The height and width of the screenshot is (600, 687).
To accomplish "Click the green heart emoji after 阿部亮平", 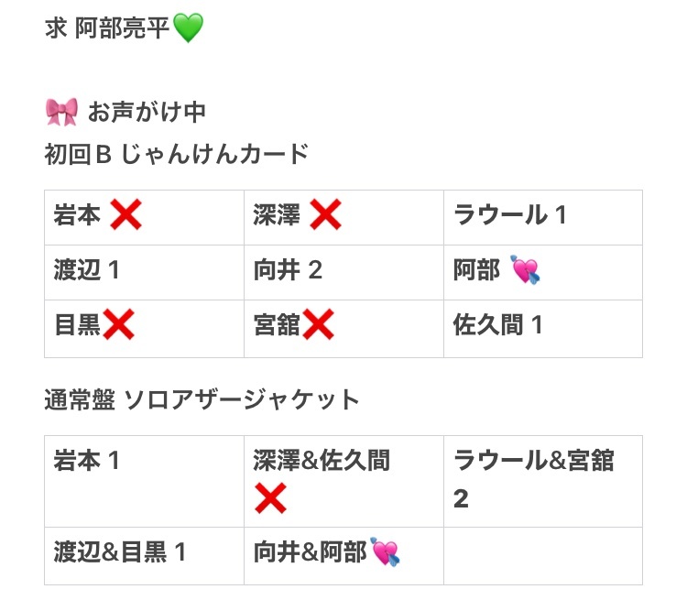I will click(189, 27).
